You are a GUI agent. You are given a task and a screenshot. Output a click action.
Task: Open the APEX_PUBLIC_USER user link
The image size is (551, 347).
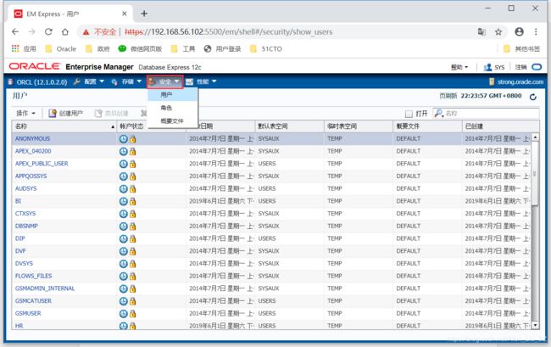42,164
